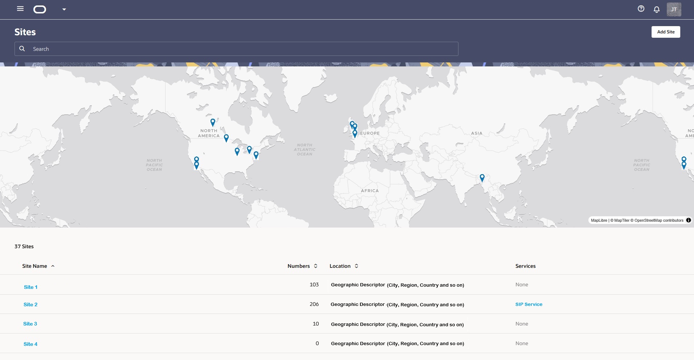
Task: Open the help question mark icon
Action: click(x=641, y=9)
